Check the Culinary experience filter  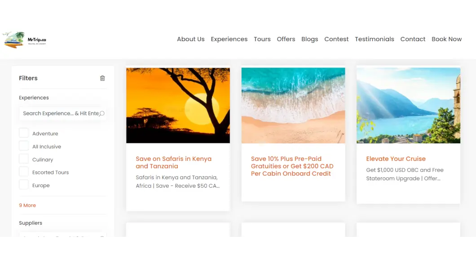click(x=24, y=159)
